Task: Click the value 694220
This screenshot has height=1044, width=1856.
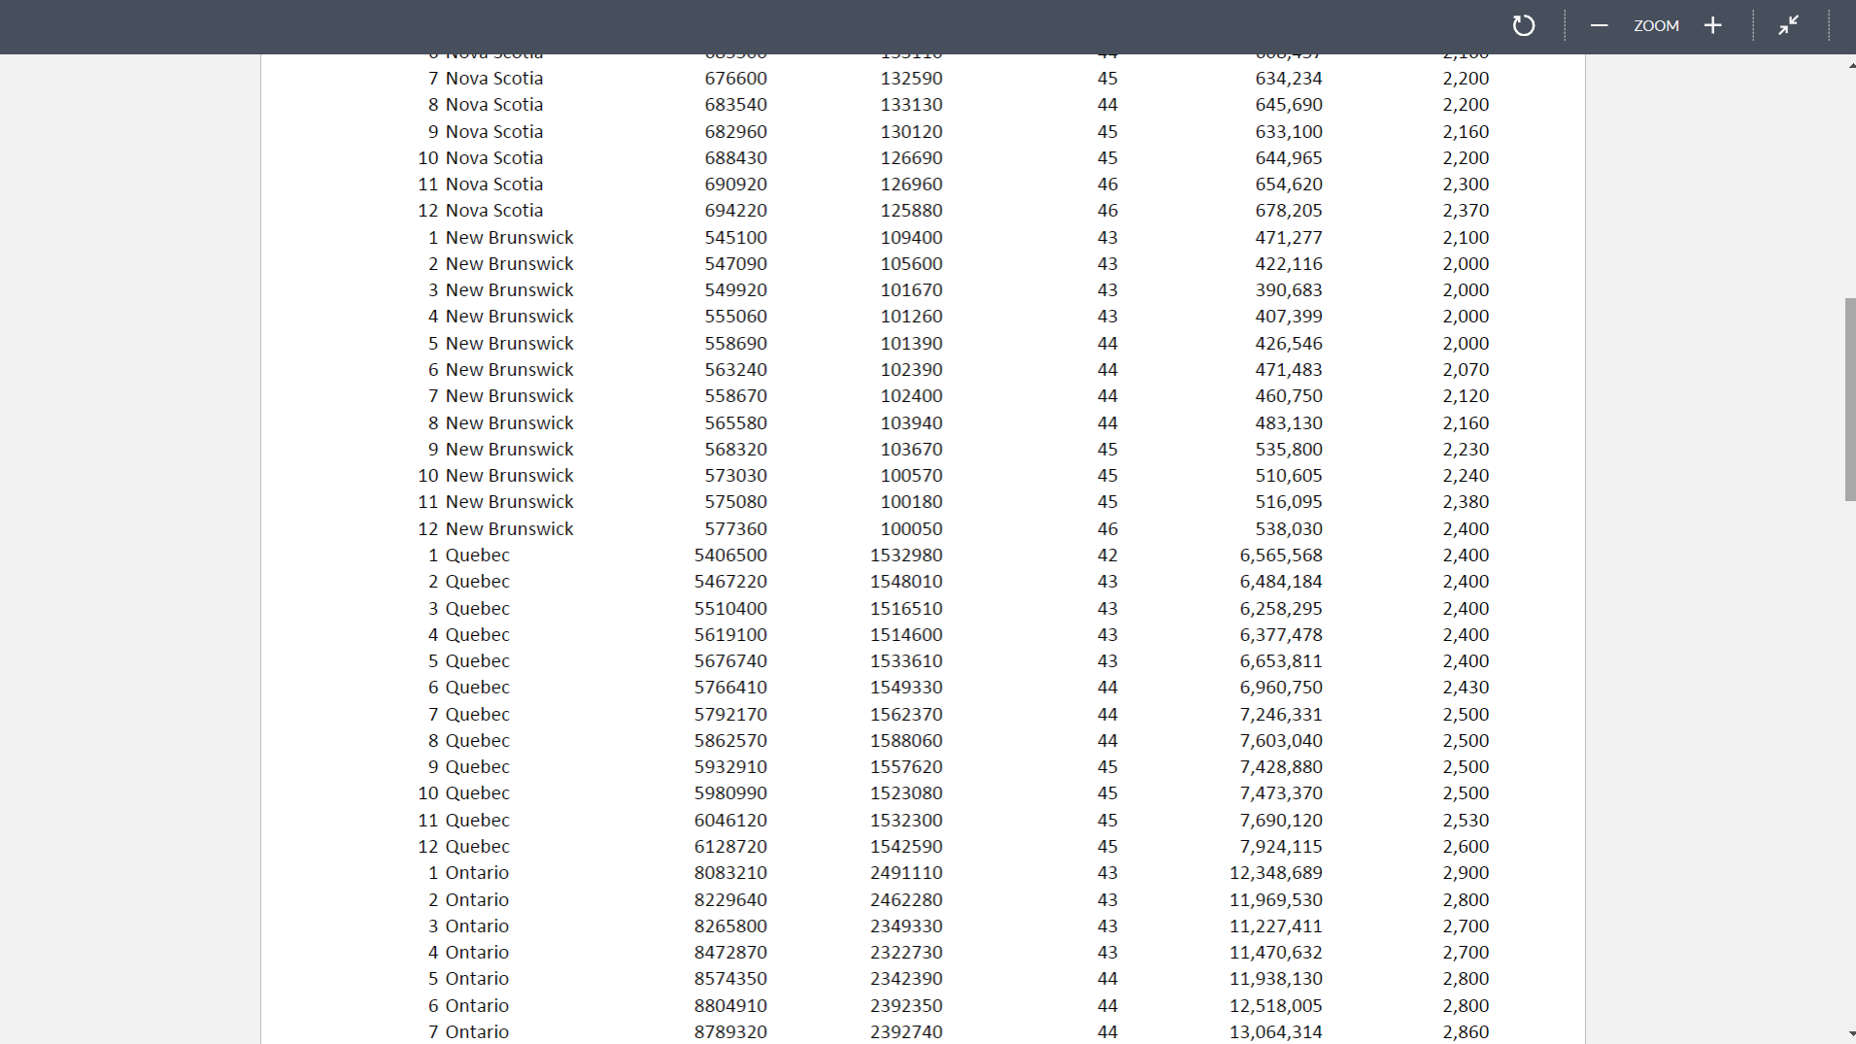Action: point(736,211)
